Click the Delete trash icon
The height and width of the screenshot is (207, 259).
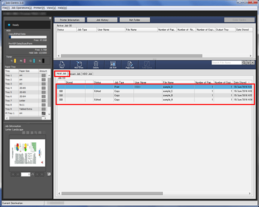click(96, 64)
